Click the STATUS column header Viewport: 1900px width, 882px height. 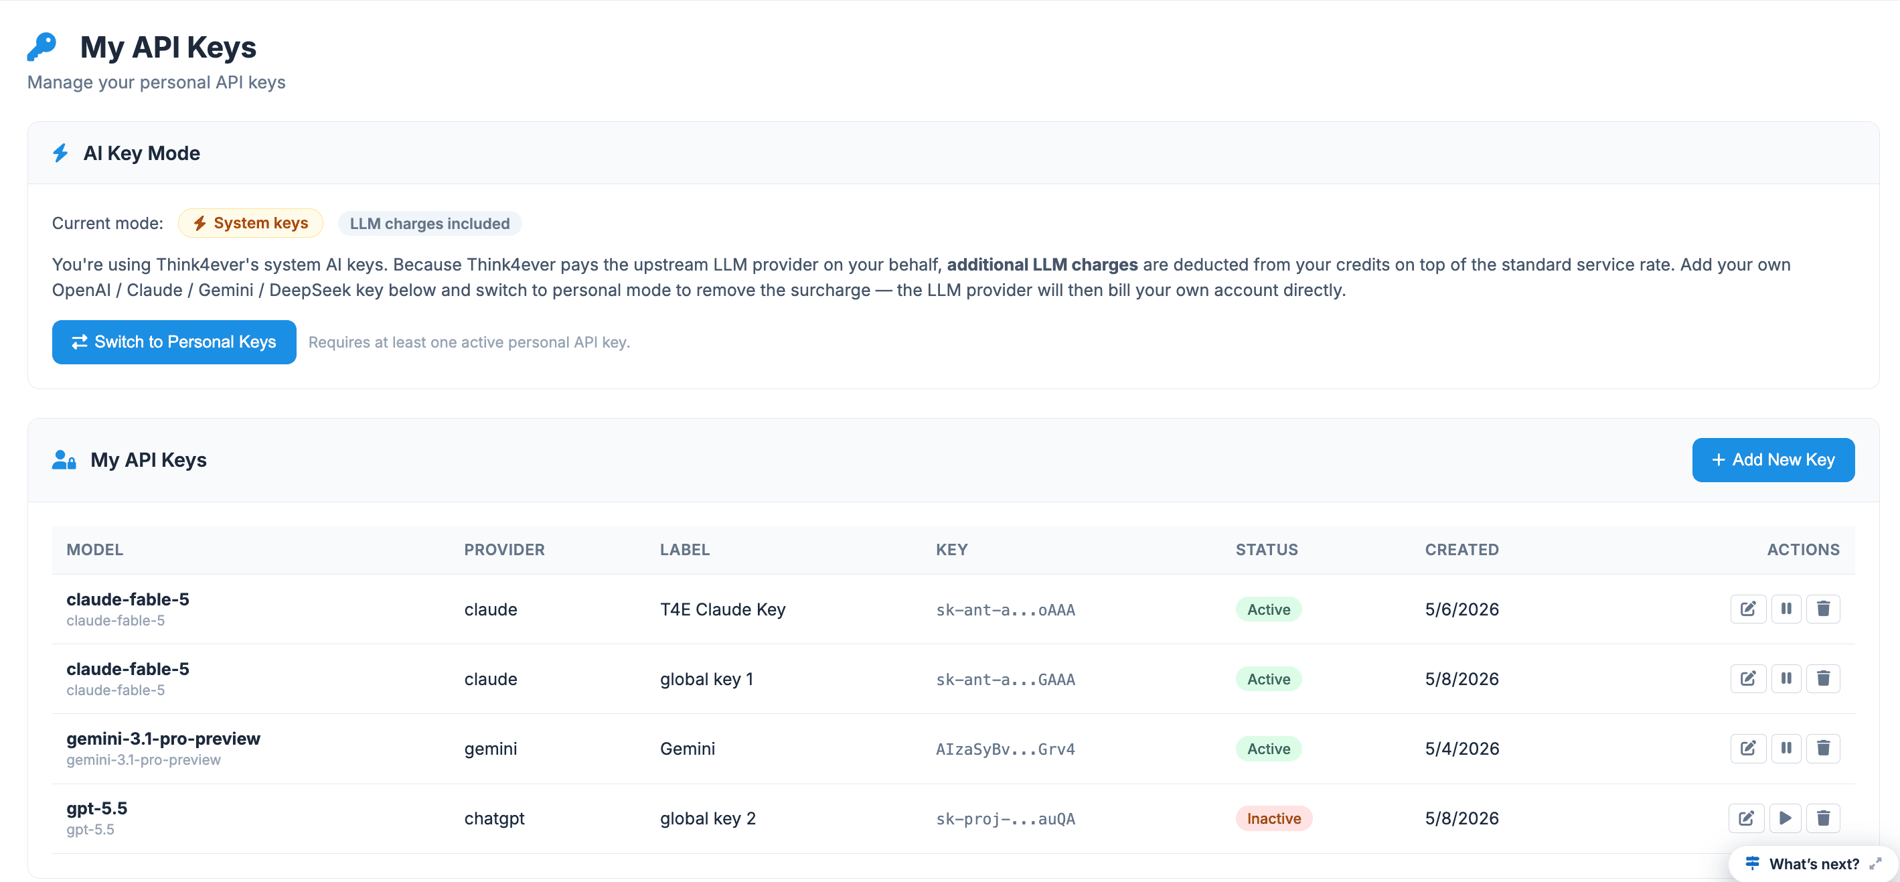(x=1267, y=550)
